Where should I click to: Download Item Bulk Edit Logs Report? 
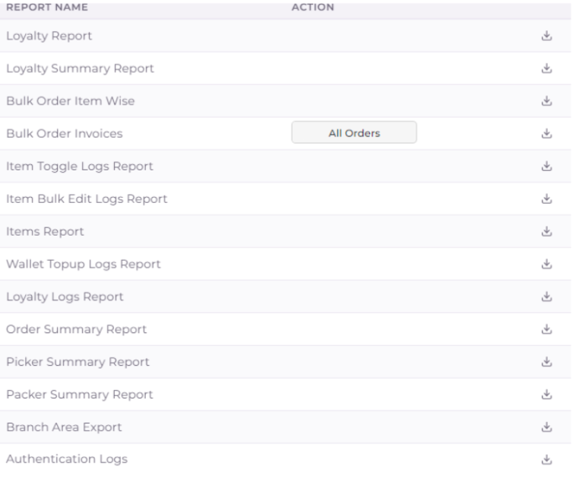[x=545, y=198]
